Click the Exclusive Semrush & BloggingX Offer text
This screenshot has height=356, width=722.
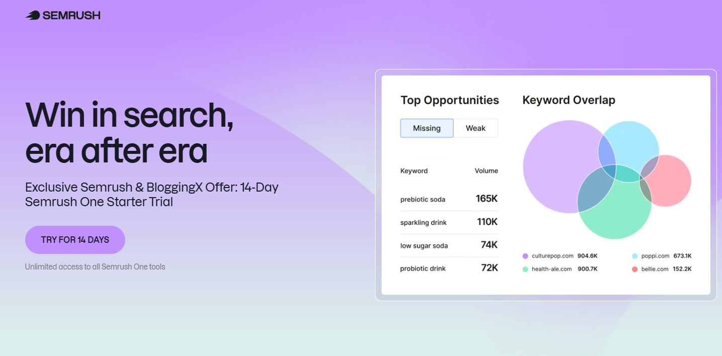152,195
